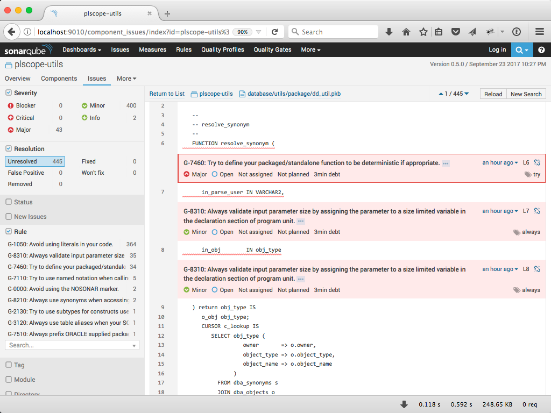Toggle the Resolution facet checkbox
Screen dimensions: 551x413
[9, 148]
